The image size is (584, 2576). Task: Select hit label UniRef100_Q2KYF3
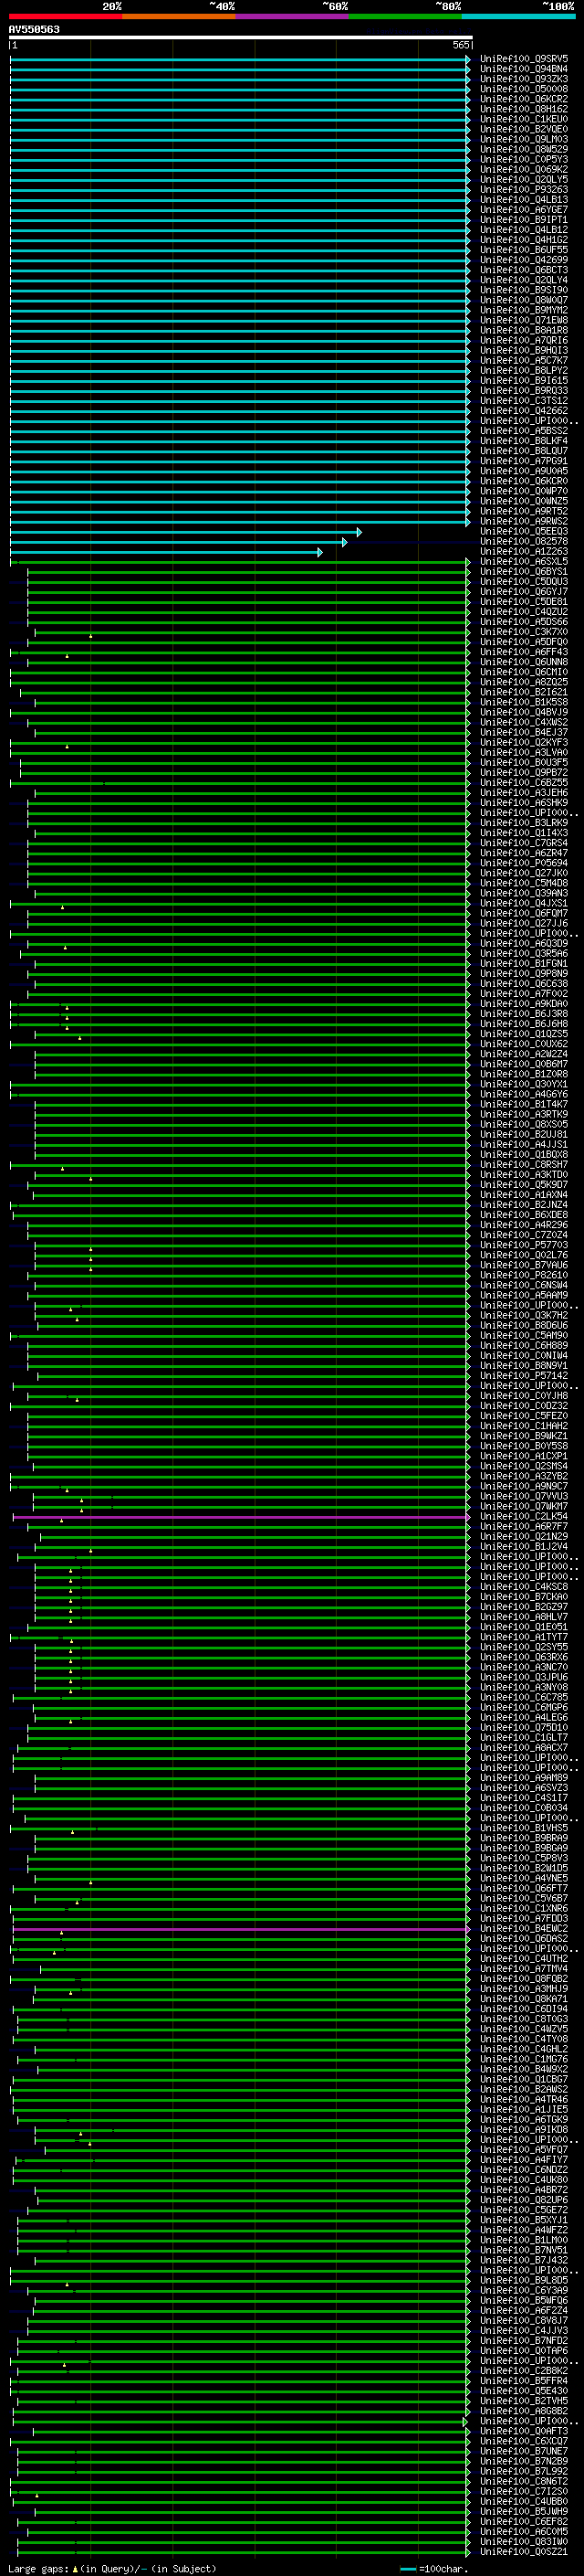[524, 743]
